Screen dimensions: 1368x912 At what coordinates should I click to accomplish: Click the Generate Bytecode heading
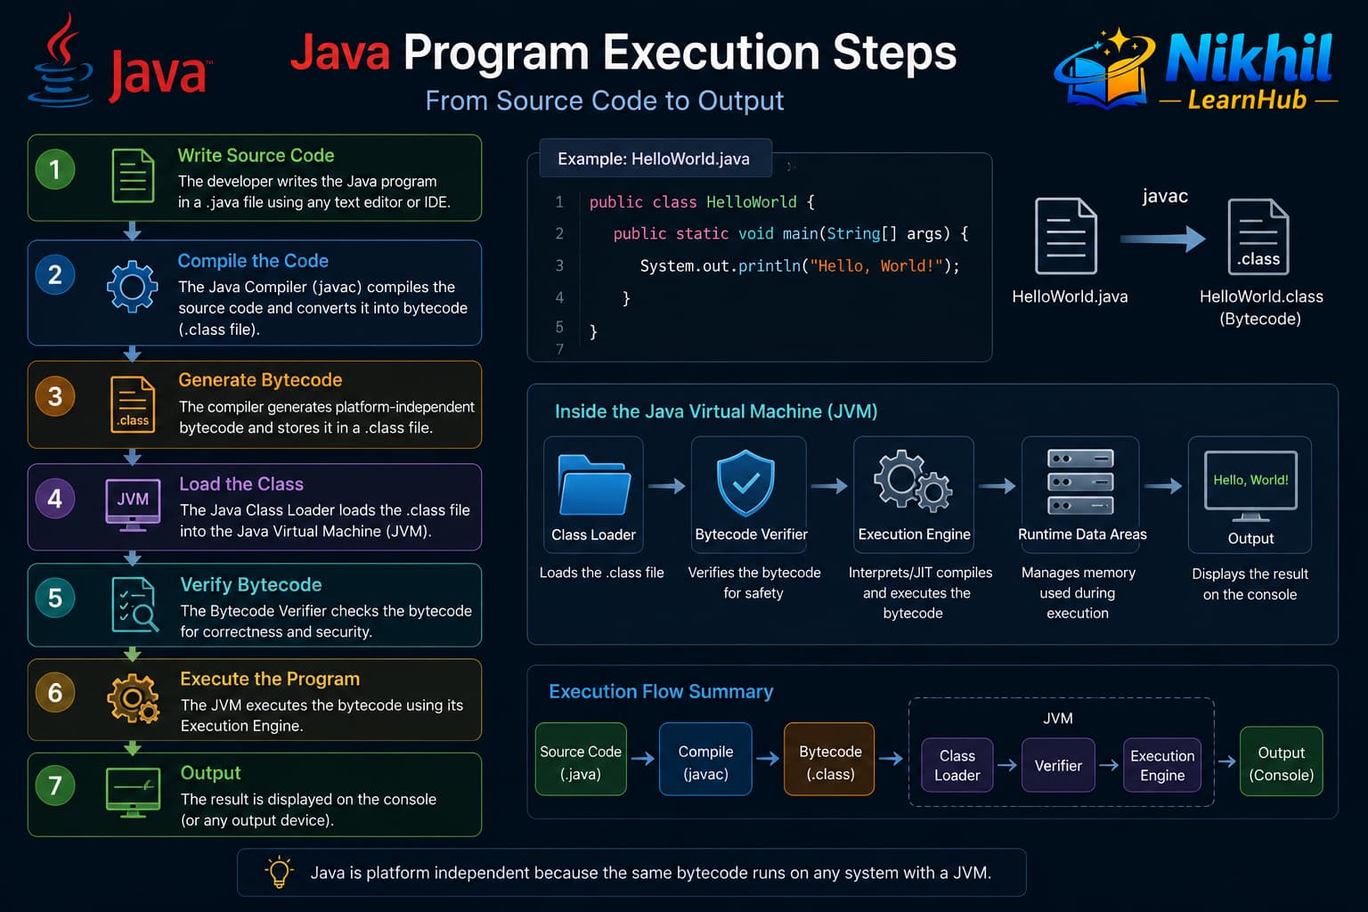260,379
